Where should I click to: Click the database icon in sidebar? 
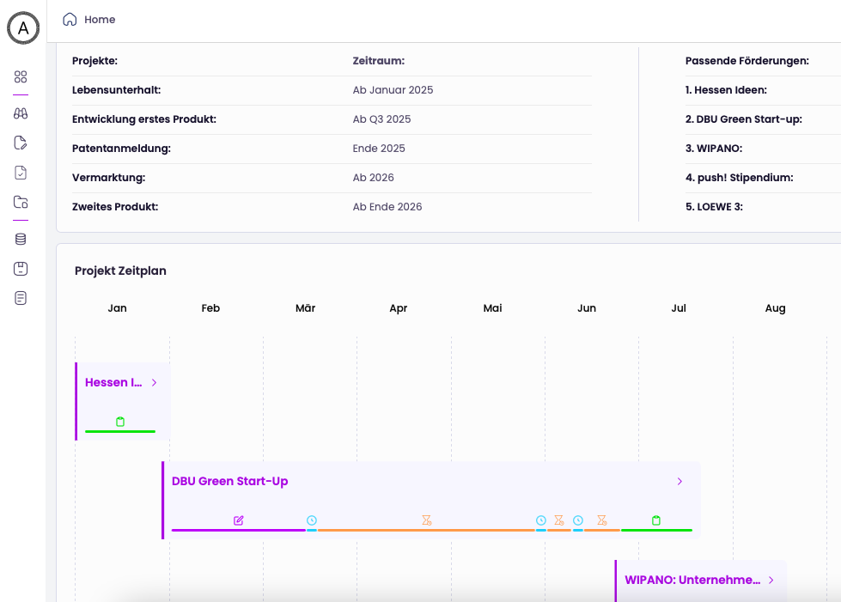pyautogui.click(x=21, y=240)
